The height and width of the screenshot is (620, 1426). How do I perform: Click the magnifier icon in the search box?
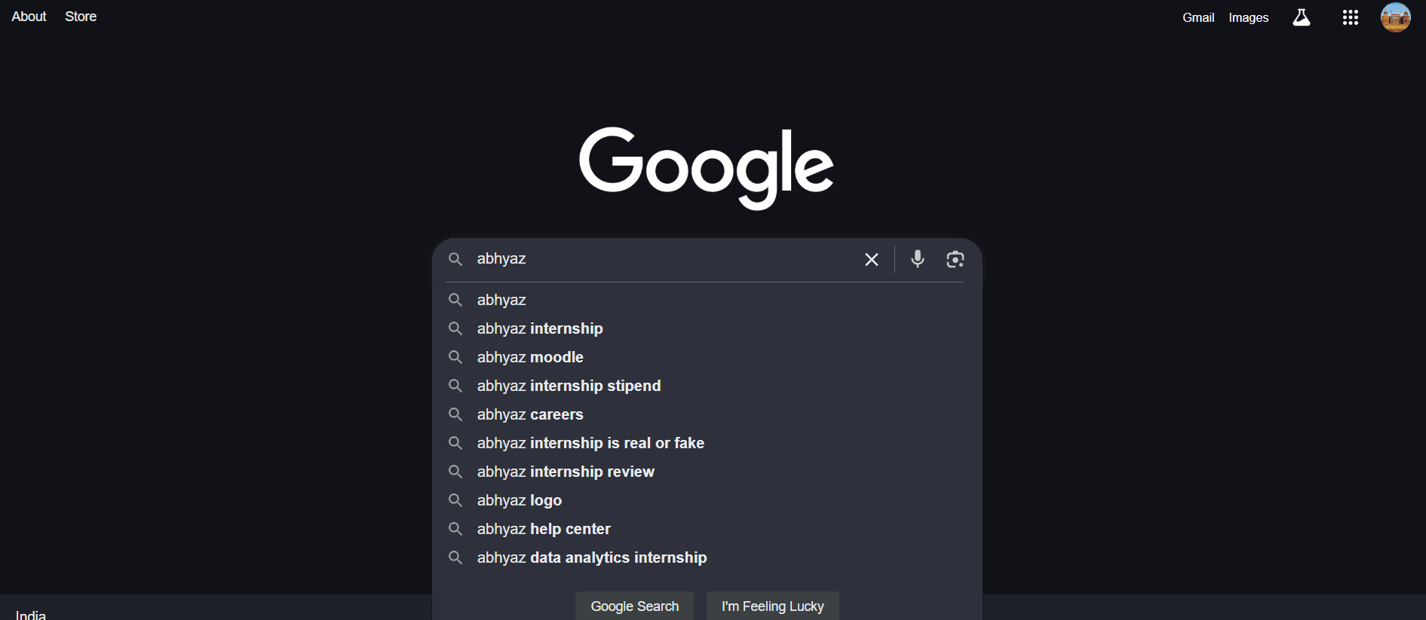455,259
